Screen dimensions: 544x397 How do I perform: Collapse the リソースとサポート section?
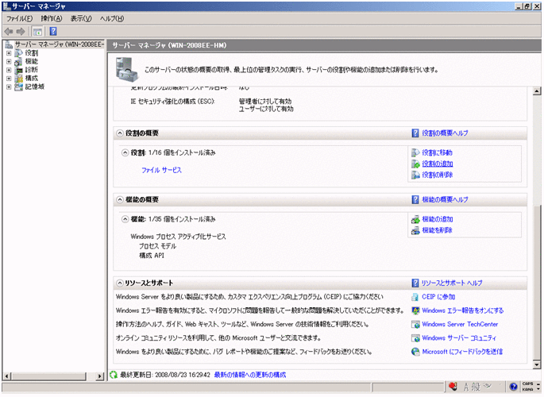click(x=120, y=283)
